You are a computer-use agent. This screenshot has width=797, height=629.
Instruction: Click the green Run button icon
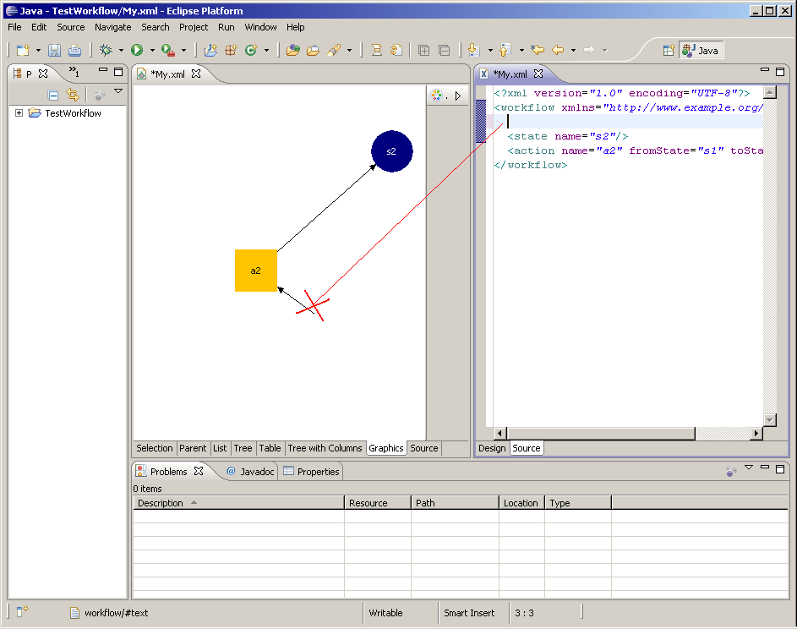tap(137, 51)
